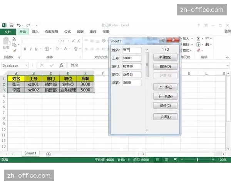Open the Format cells dropdown arrow

191,50
